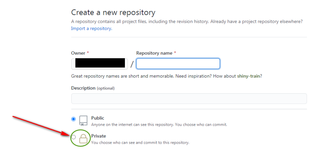The height and width of the screenshot is (149, 323).
Task: Focus the Repository name field
Action: point(178,64)
